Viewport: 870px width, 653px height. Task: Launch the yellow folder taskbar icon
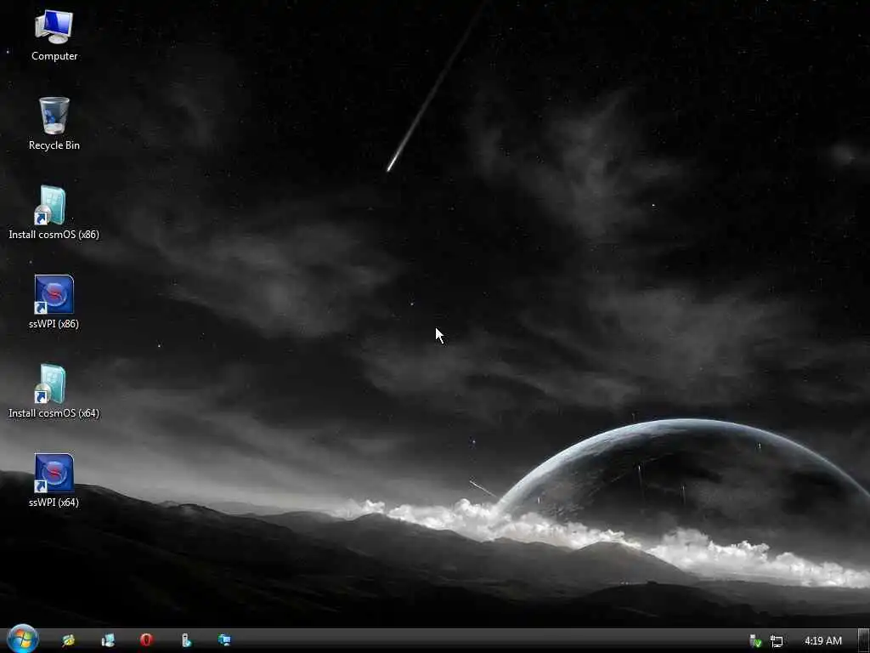click(x=69, y=640)
